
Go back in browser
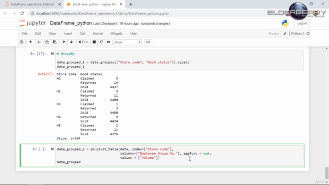coord(6,13)
